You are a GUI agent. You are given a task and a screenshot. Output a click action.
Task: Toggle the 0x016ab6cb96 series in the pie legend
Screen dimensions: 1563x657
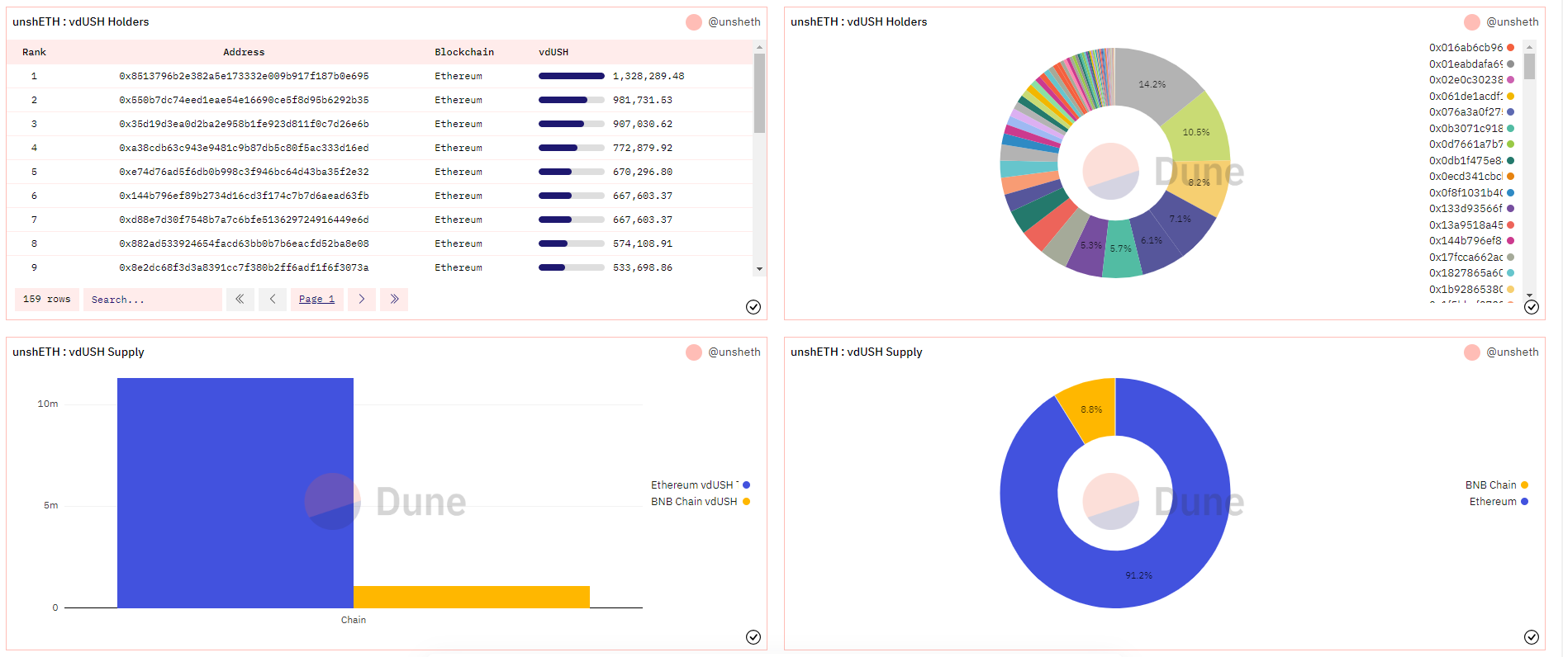click(1471, 48)
